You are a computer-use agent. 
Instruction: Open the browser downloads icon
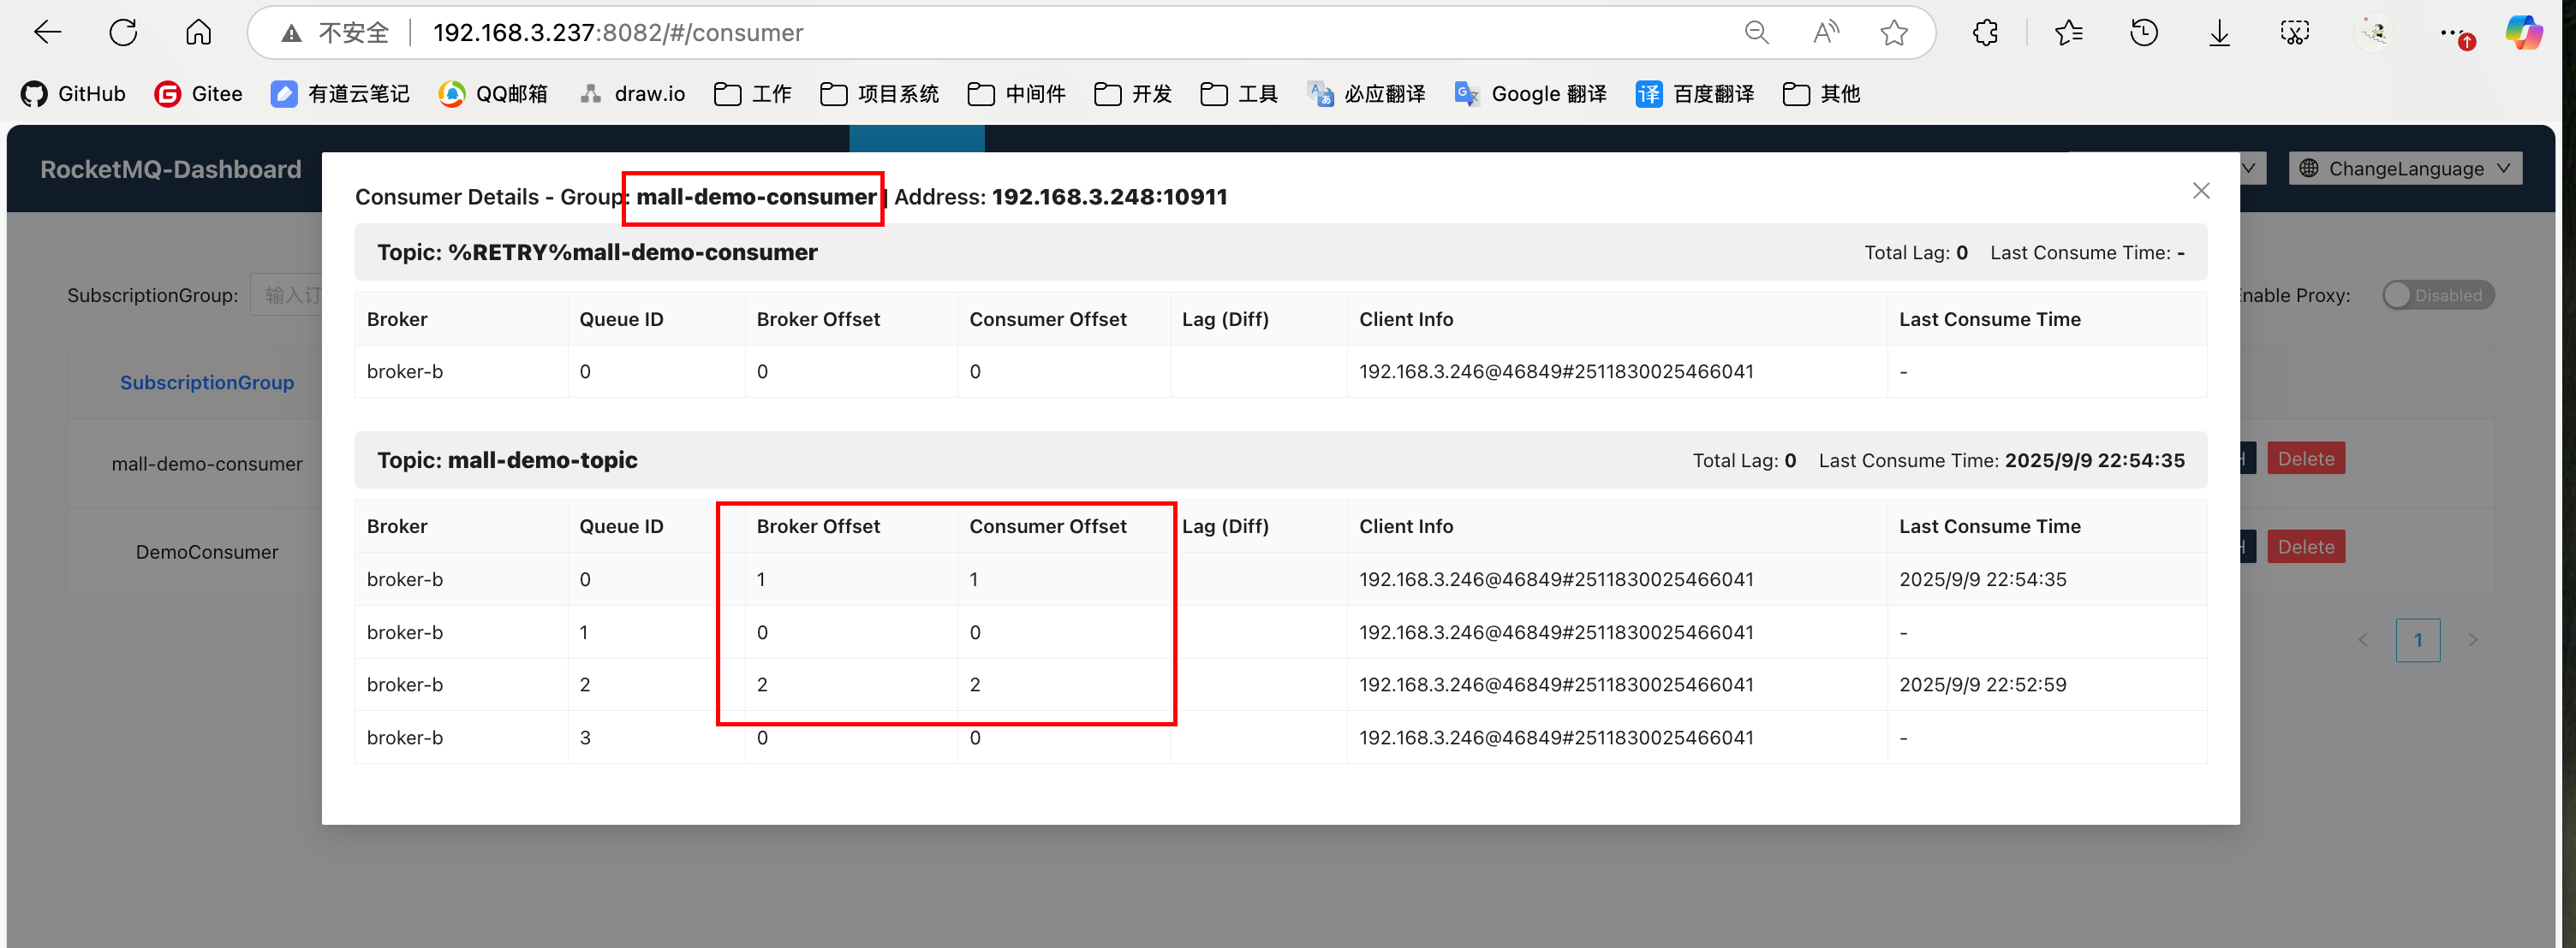[2219, 33]
